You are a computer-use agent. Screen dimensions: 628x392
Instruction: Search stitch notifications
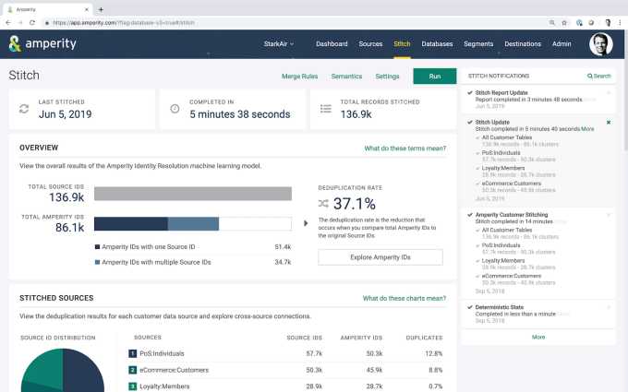[599, 77]
